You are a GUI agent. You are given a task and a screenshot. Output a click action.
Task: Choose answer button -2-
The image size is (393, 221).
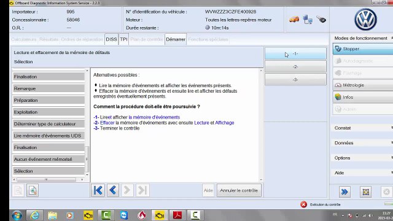tap(295, 67)
